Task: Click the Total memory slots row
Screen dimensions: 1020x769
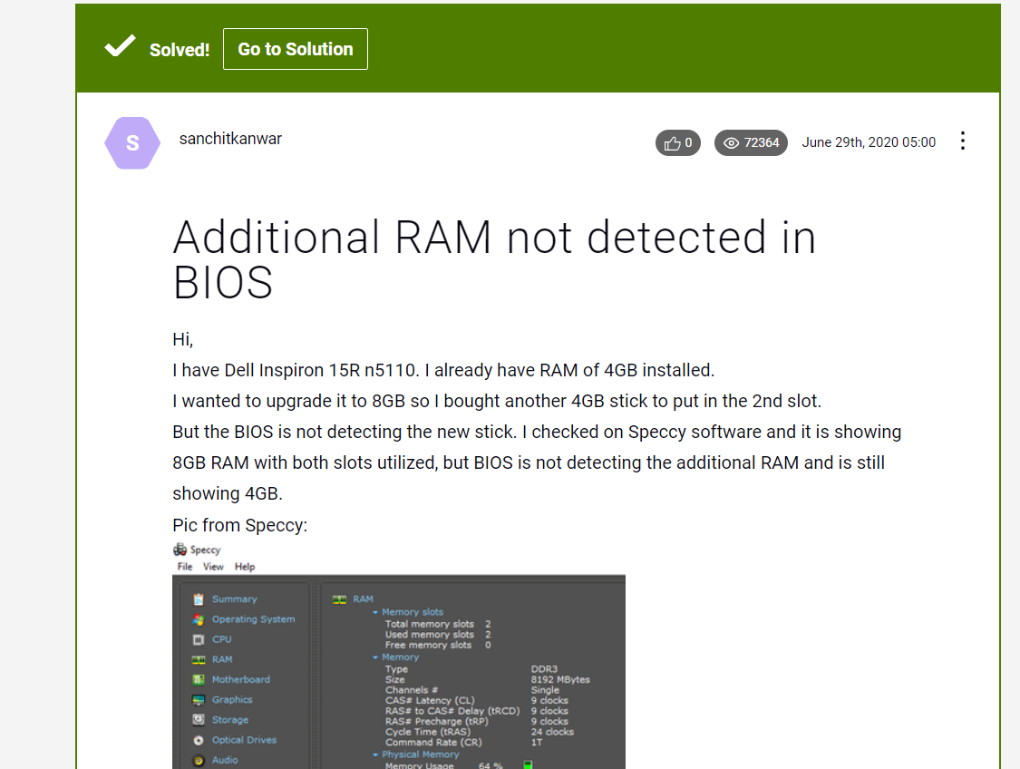Action: pyautogui.click(x=438, y=624)
